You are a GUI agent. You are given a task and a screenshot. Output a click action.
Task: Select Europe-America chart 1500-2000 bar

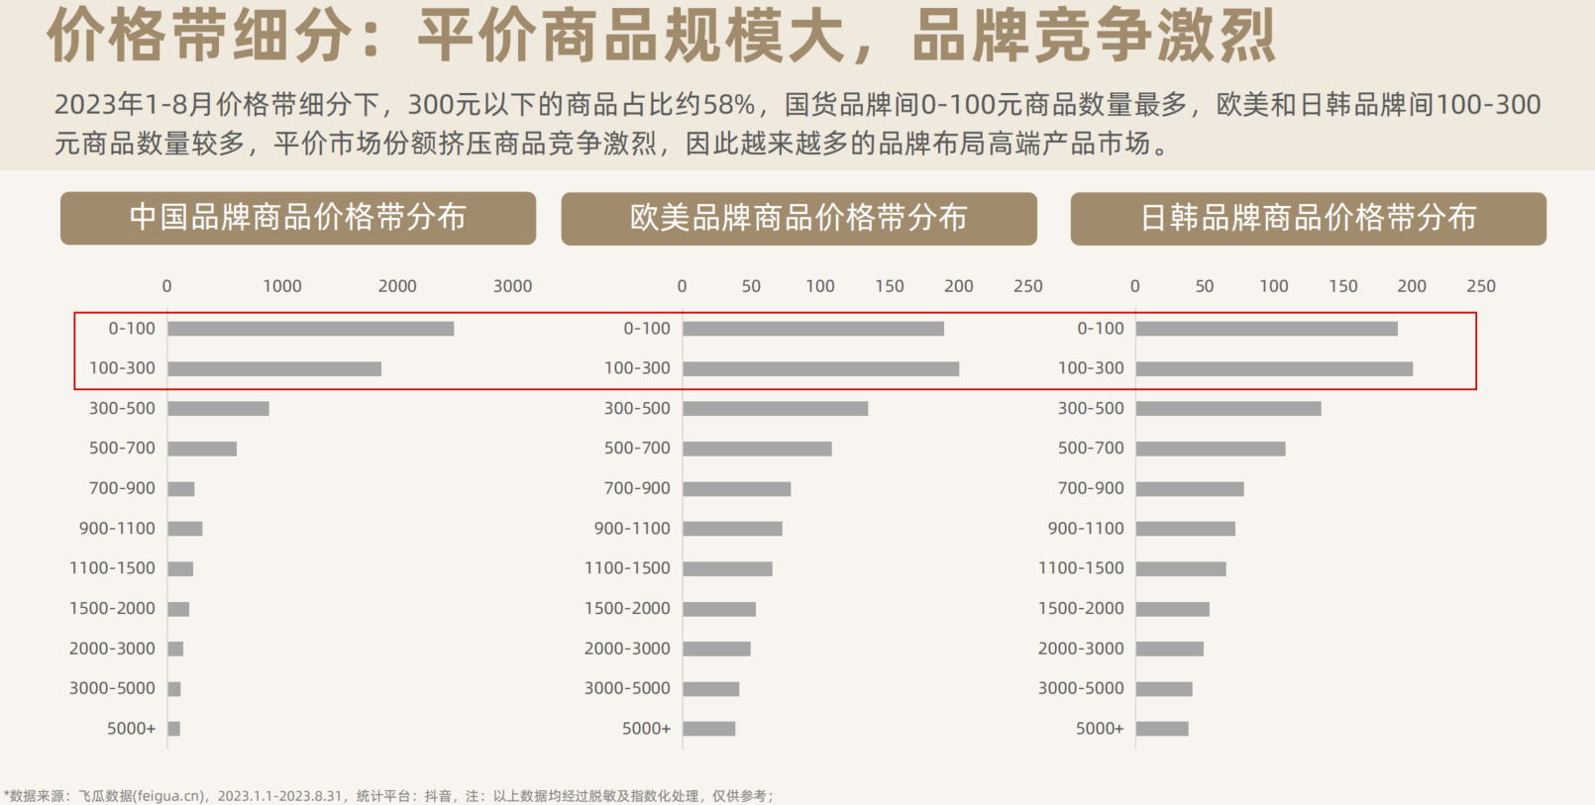719,609
